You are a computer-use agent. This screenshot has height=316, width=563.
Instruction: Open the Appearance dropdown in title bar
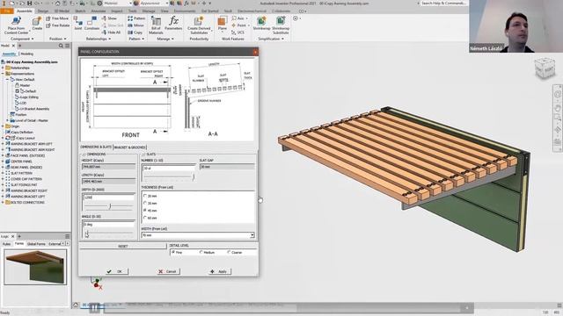tap(167, 4)
